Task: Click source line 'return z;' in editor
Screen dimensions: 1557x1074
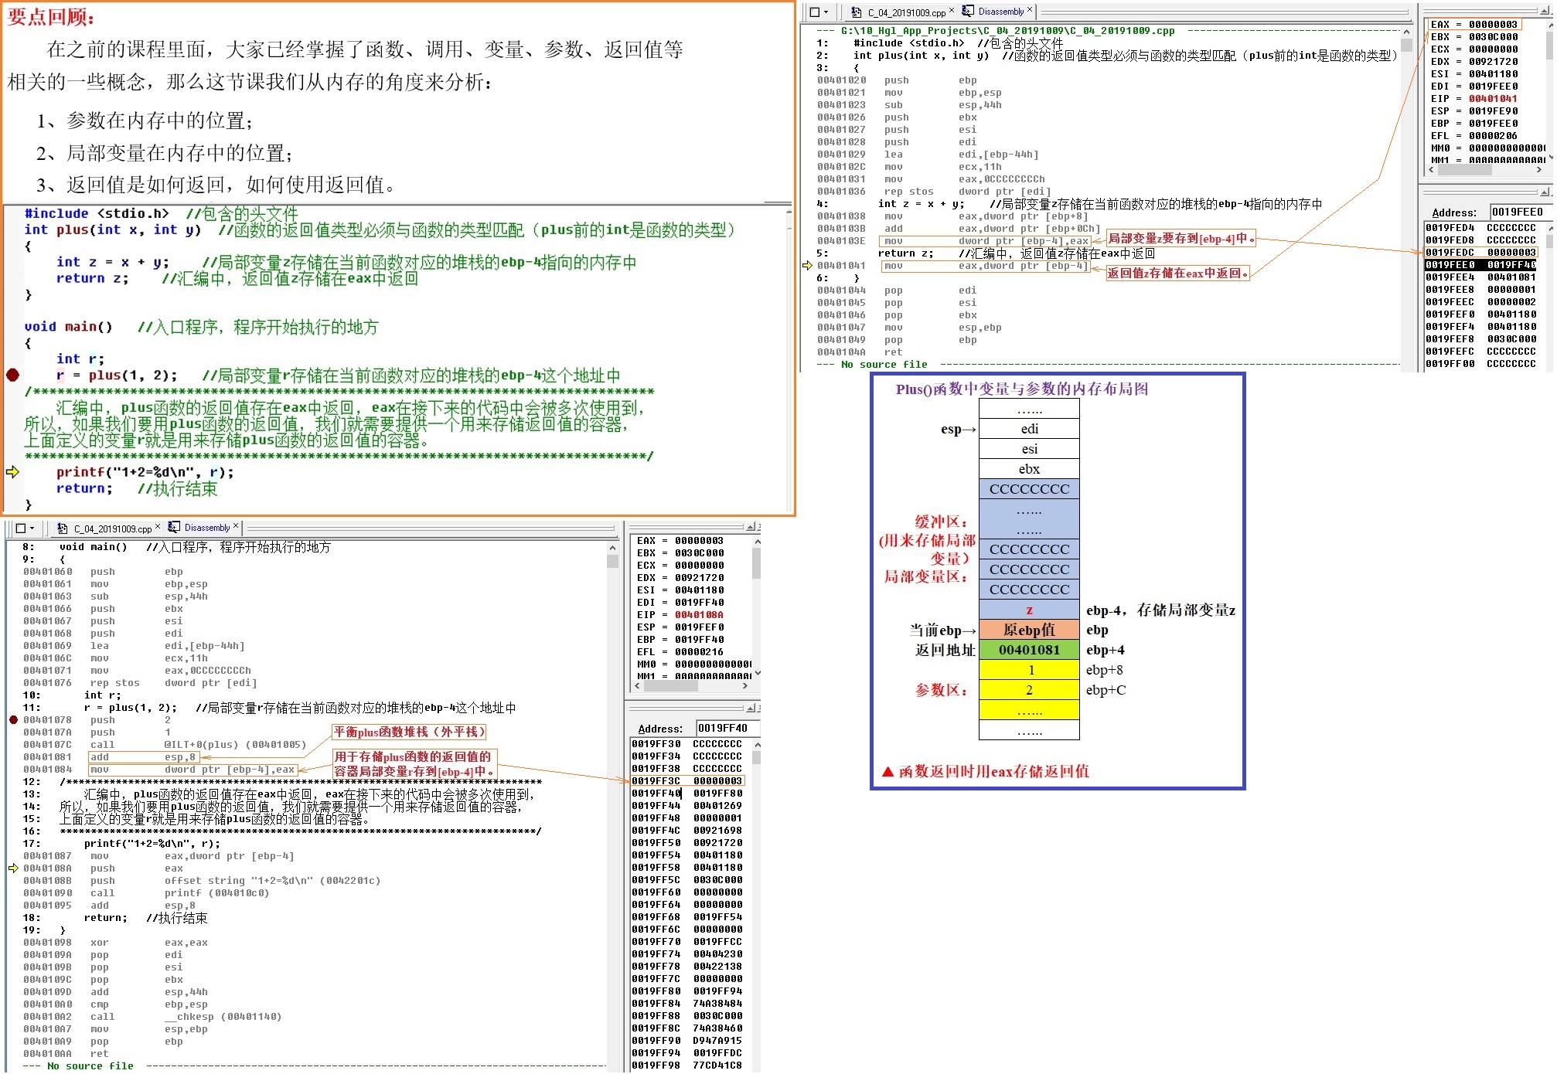Action: point(92,278)
